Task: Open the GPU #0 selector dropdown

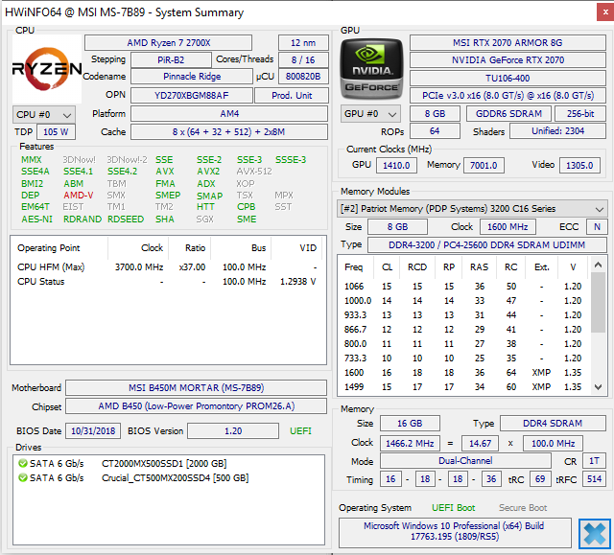Action: (370, 114)
